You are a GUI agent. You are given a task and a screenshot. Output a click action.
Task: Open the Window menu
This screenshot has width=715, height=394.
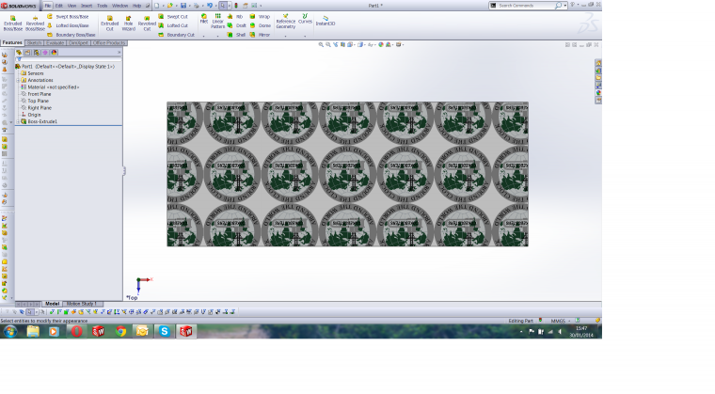pyautogui.click(x=119, y=6)
